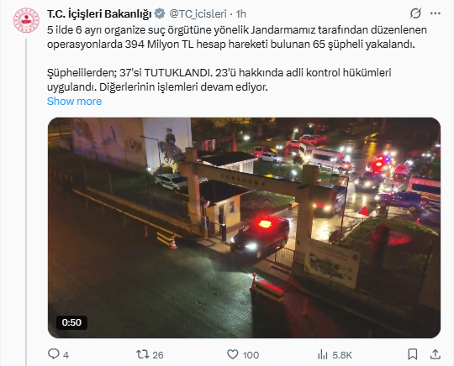Open the three-dot more options menu
The height and width of the screenshot is (366, 454).
pos(436,13)
